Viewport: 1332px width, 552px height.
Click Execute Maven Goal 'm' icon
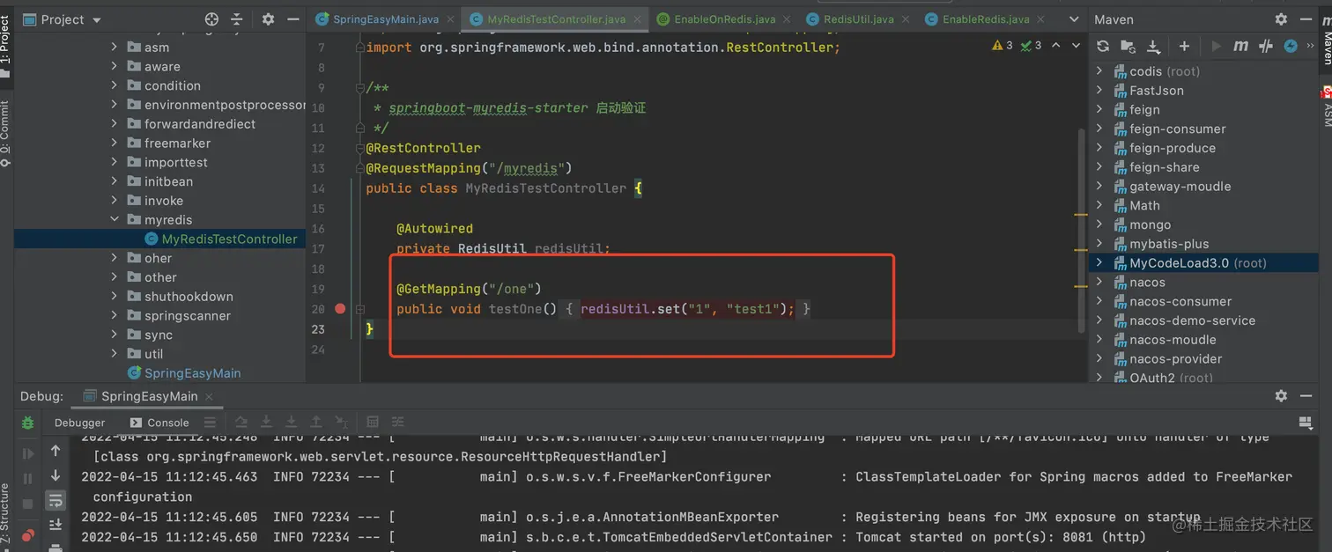click(x=1240, y=47)
